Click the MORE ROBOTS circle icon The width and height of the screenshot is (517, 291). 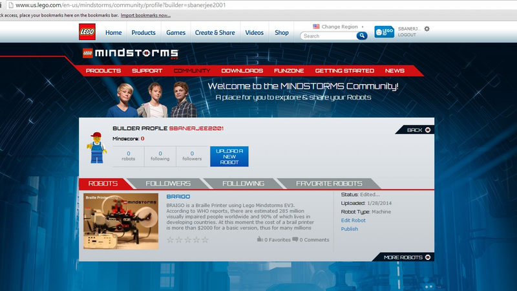[x=428, y=257]
